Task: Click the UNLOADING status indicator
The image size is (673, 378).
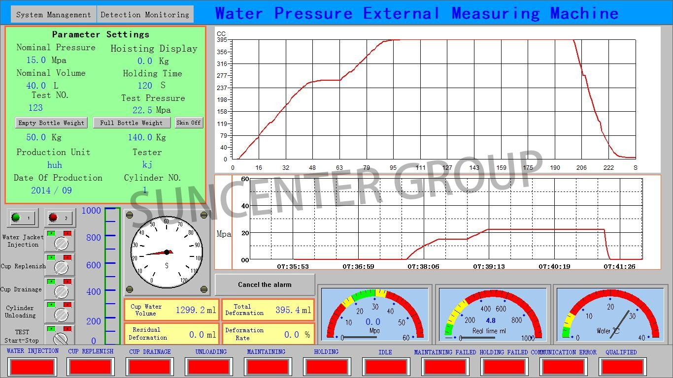Action: tap(209, 367)
